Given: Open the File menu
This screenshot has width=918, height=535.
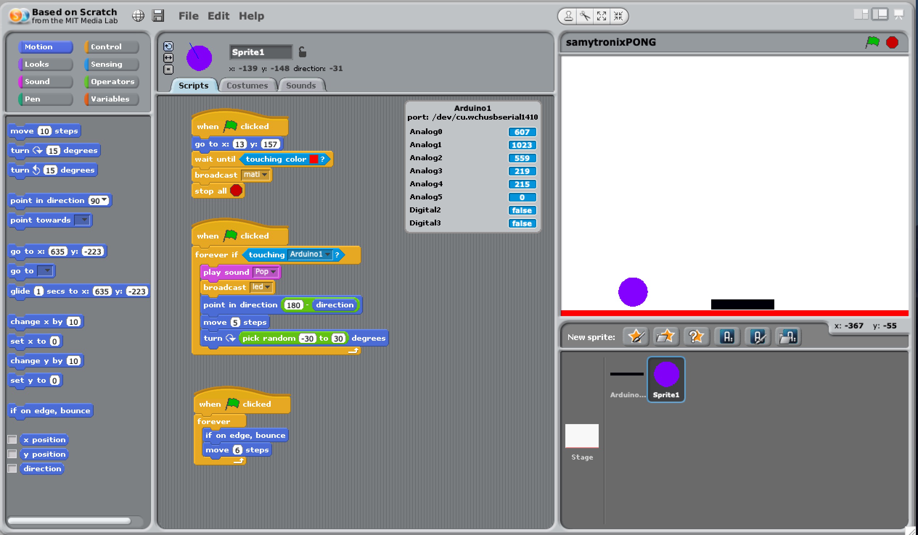Looking at the screenshot, I should (x=188, y=16).
